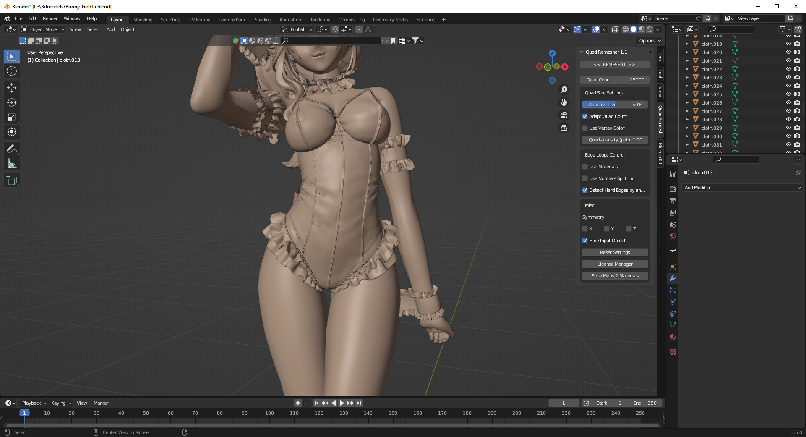Image resolution: width=806 pixels, height=437 pixels.
Task: Open the Render menu
Action: click(x=50, y=18)
